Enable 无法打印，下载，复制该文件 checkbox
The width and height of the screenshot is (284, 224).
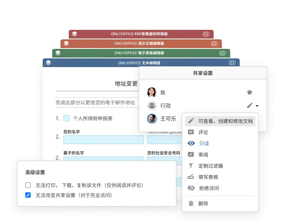coord(28,185)
